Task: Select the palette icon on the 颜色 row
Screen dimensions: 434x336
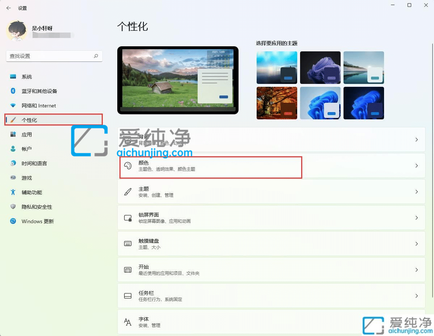Action: pos(128,166)
